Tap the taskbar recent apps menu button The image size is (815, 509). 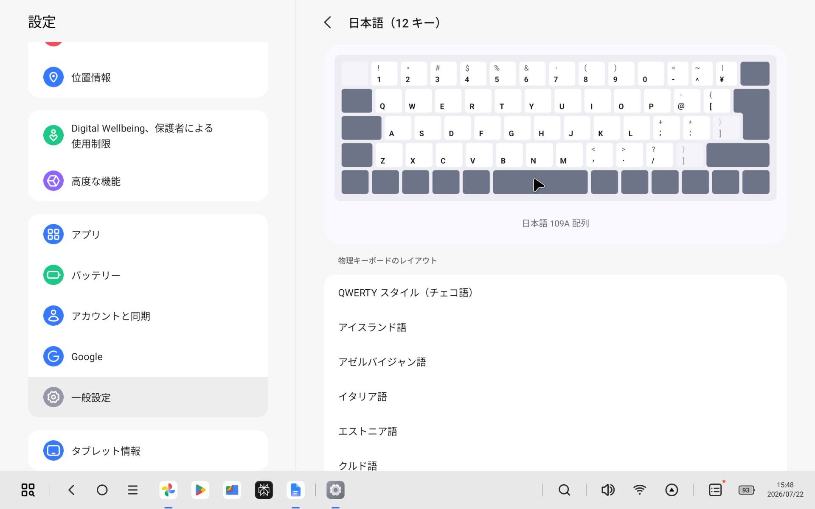(132, 490)
